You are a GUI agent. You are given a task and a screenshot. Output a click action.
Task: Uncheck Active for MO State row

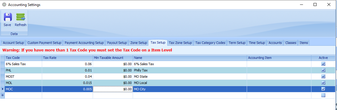pyautogui.click(x=323, y=77)
